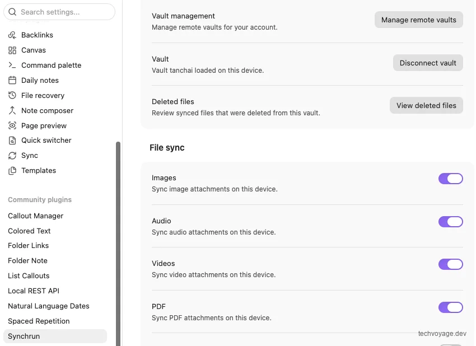Click the Command palette terminal icon
This screenshot has width=476, height=346.
(12, 65)
